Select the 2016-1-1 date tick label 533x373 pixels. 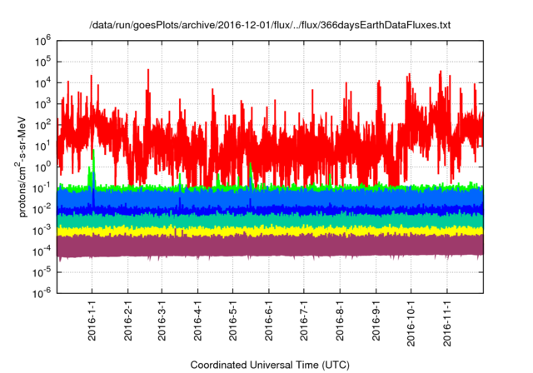92,320
